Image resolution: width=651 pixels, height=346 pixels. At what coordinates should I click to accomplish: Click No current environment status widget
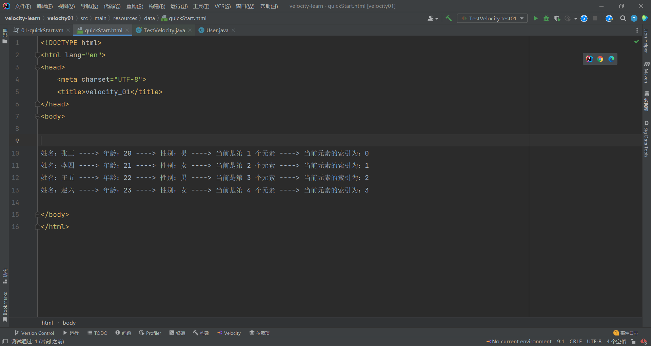tap(519, 342)
